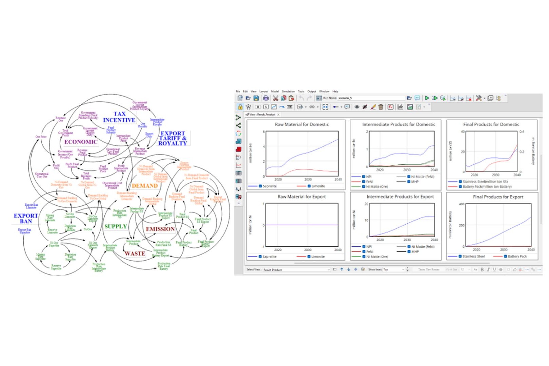
Task: Close the Result_Product view tab
Action: [x=278, y=115]
